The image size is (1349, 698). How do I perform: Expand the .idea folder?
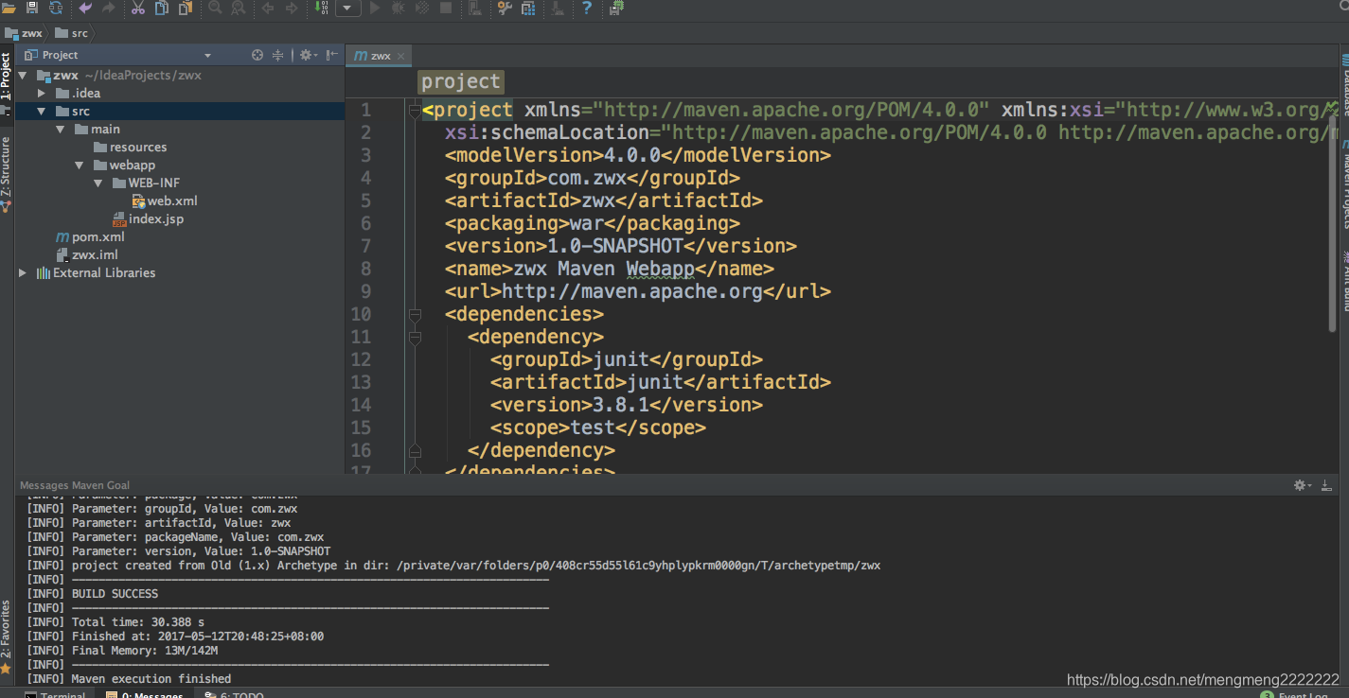tap(42, 93)
